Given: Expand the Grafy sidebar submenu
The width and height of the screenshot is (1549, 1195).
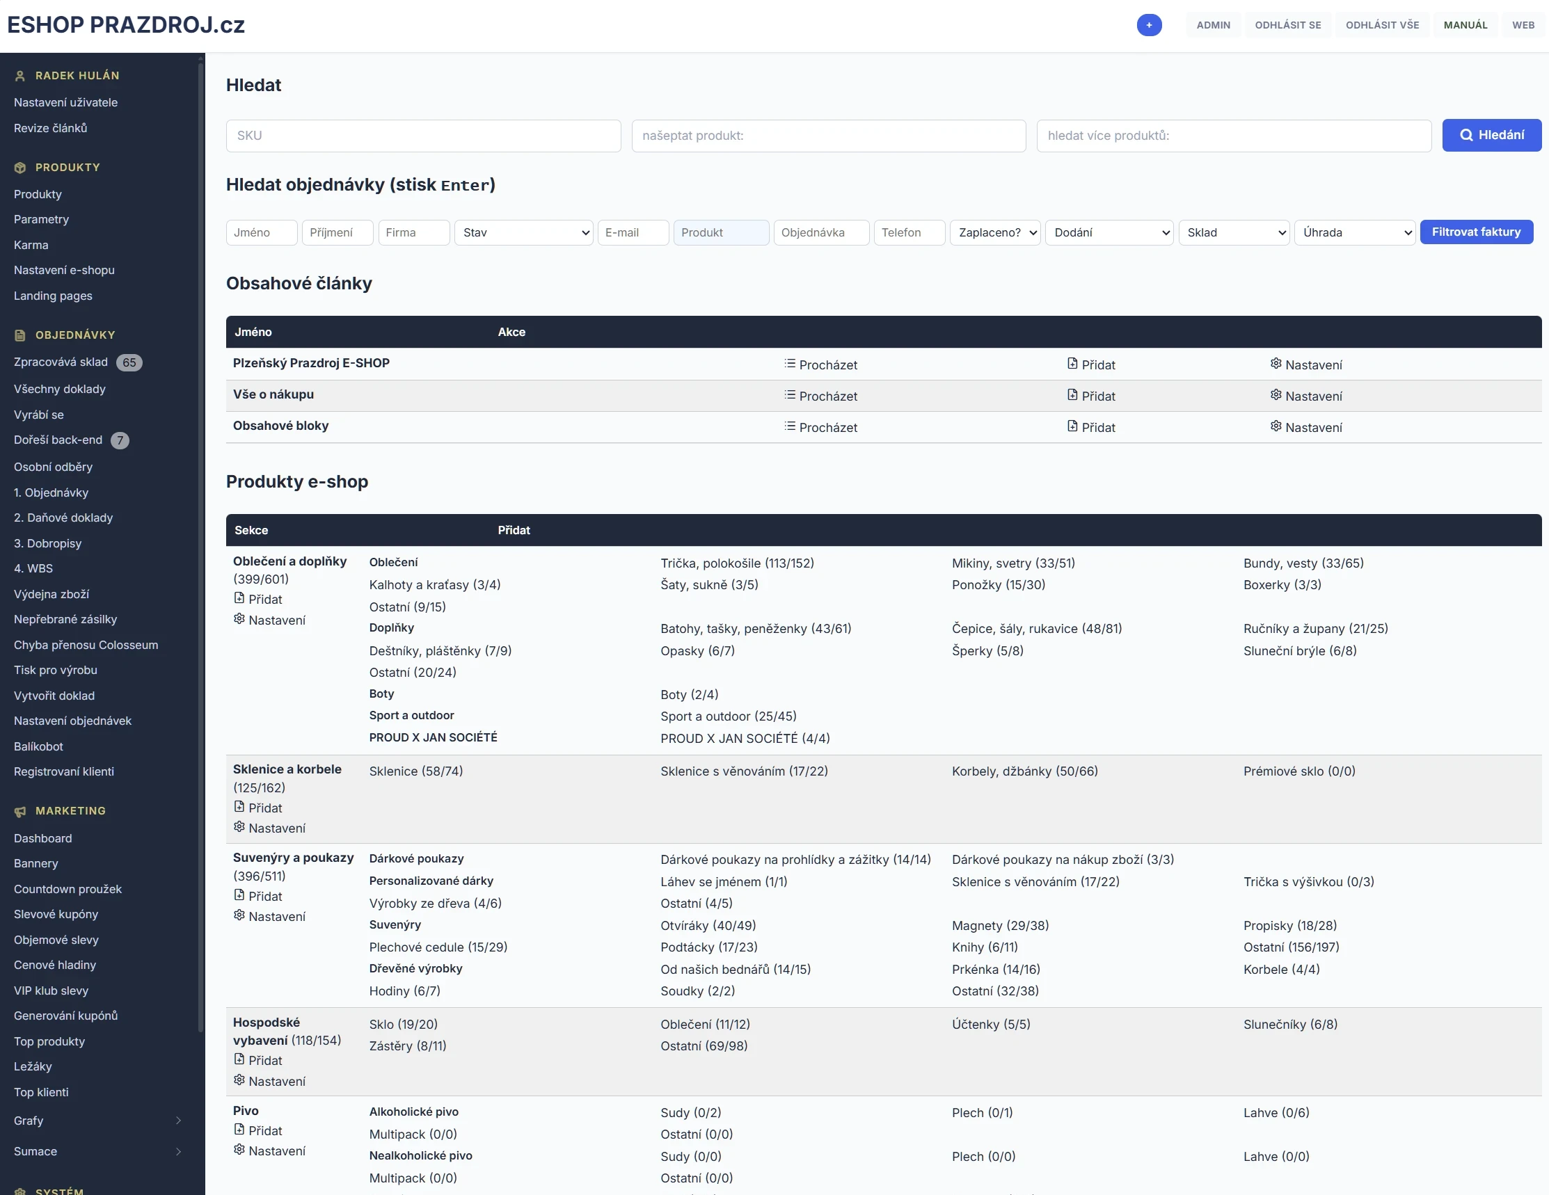Looking at the screenshot, I should (178, 1121).
